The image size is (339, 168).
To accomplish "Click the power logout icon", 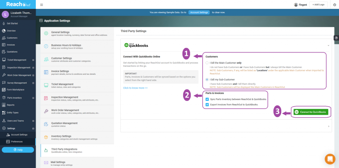I will [x=335, y=5].
